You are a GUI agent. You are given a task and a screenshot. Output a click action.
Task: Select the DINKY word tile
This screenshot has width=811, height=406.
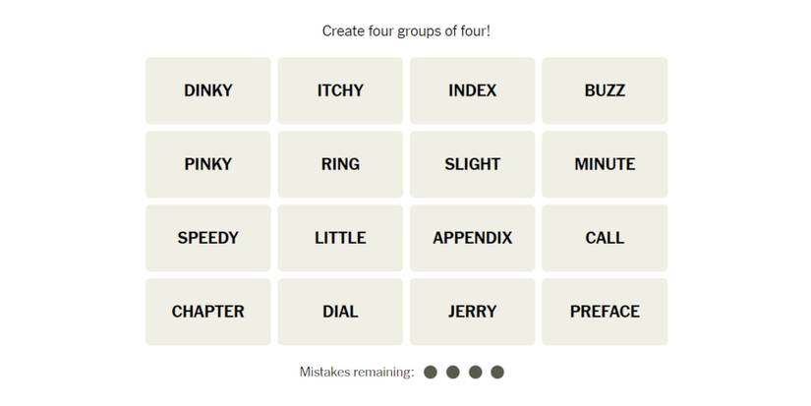208,90
